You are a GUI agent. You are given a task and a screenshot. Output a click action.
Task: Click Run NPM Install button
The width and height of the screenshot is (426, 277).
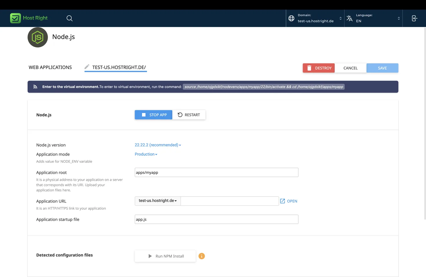click(x=165, y=256)
